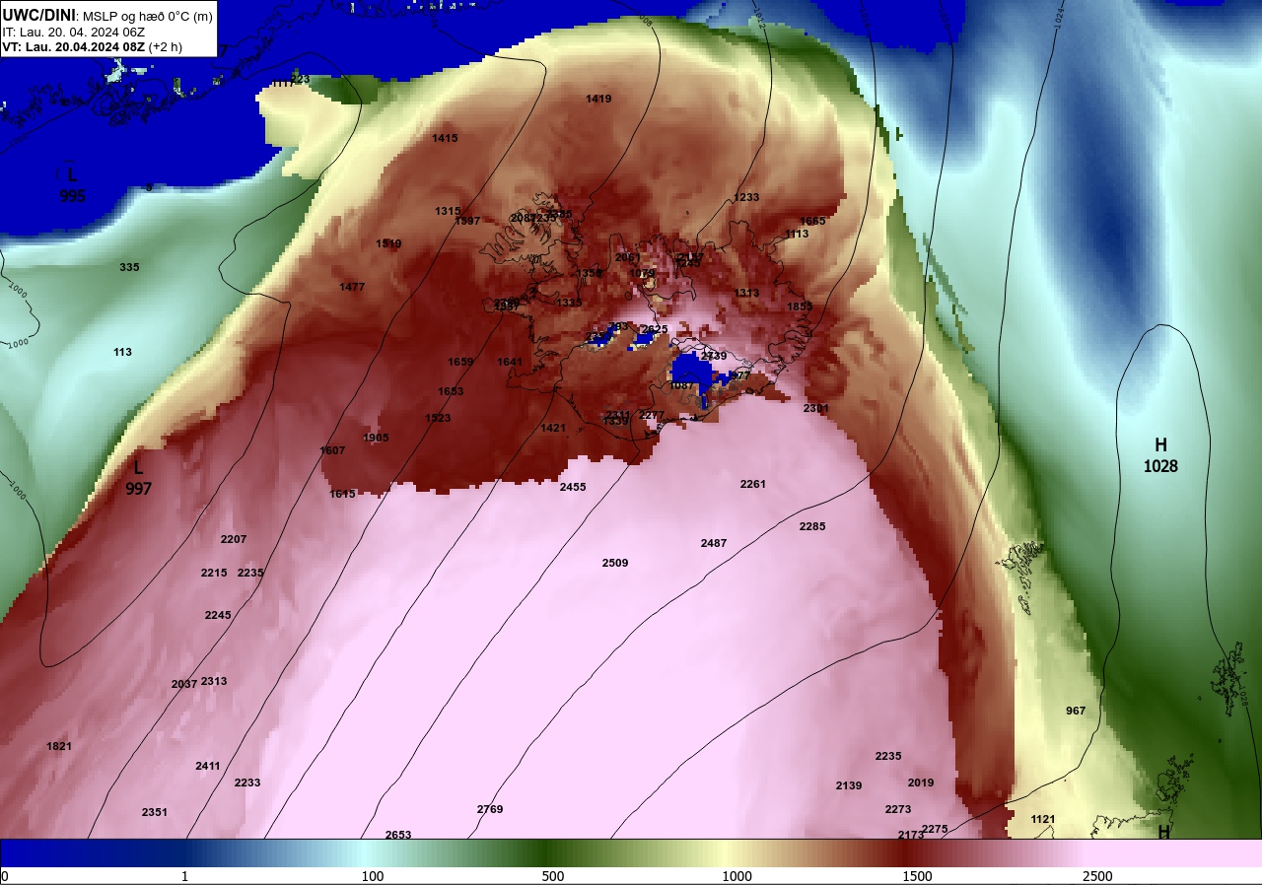Viewport: 1262px width, 885px height.
Task: Click the 2261 height value
Action: pos(753,484)
